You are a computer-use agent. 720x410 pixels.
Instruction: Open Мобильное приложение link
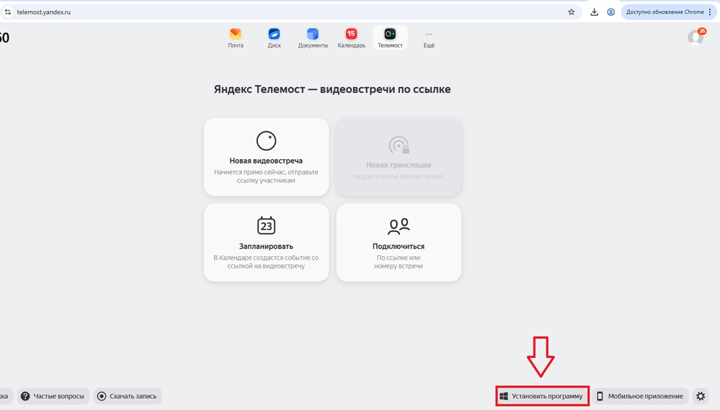[640, 396]
